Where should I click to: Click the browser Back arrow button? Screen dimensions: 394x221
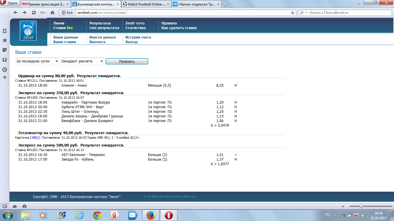coord(16,13)
